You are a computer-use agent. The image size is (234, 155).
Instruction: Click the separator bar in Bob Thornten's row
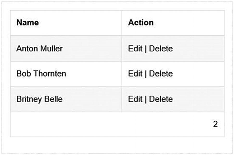pos(146,74)
